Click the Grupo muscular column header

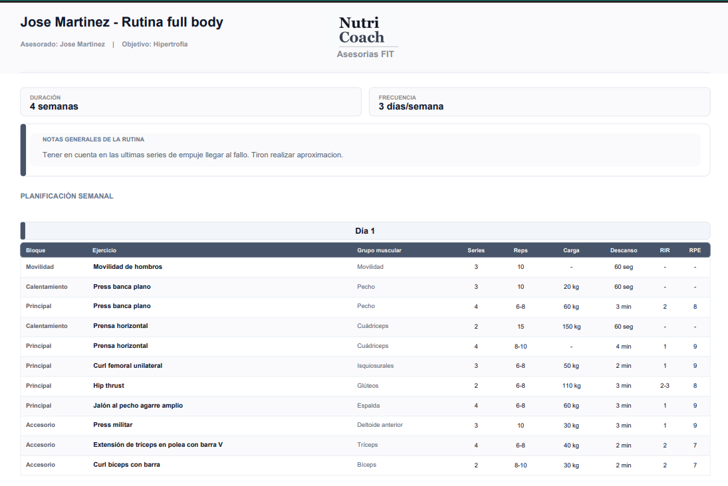coord(380,250)
